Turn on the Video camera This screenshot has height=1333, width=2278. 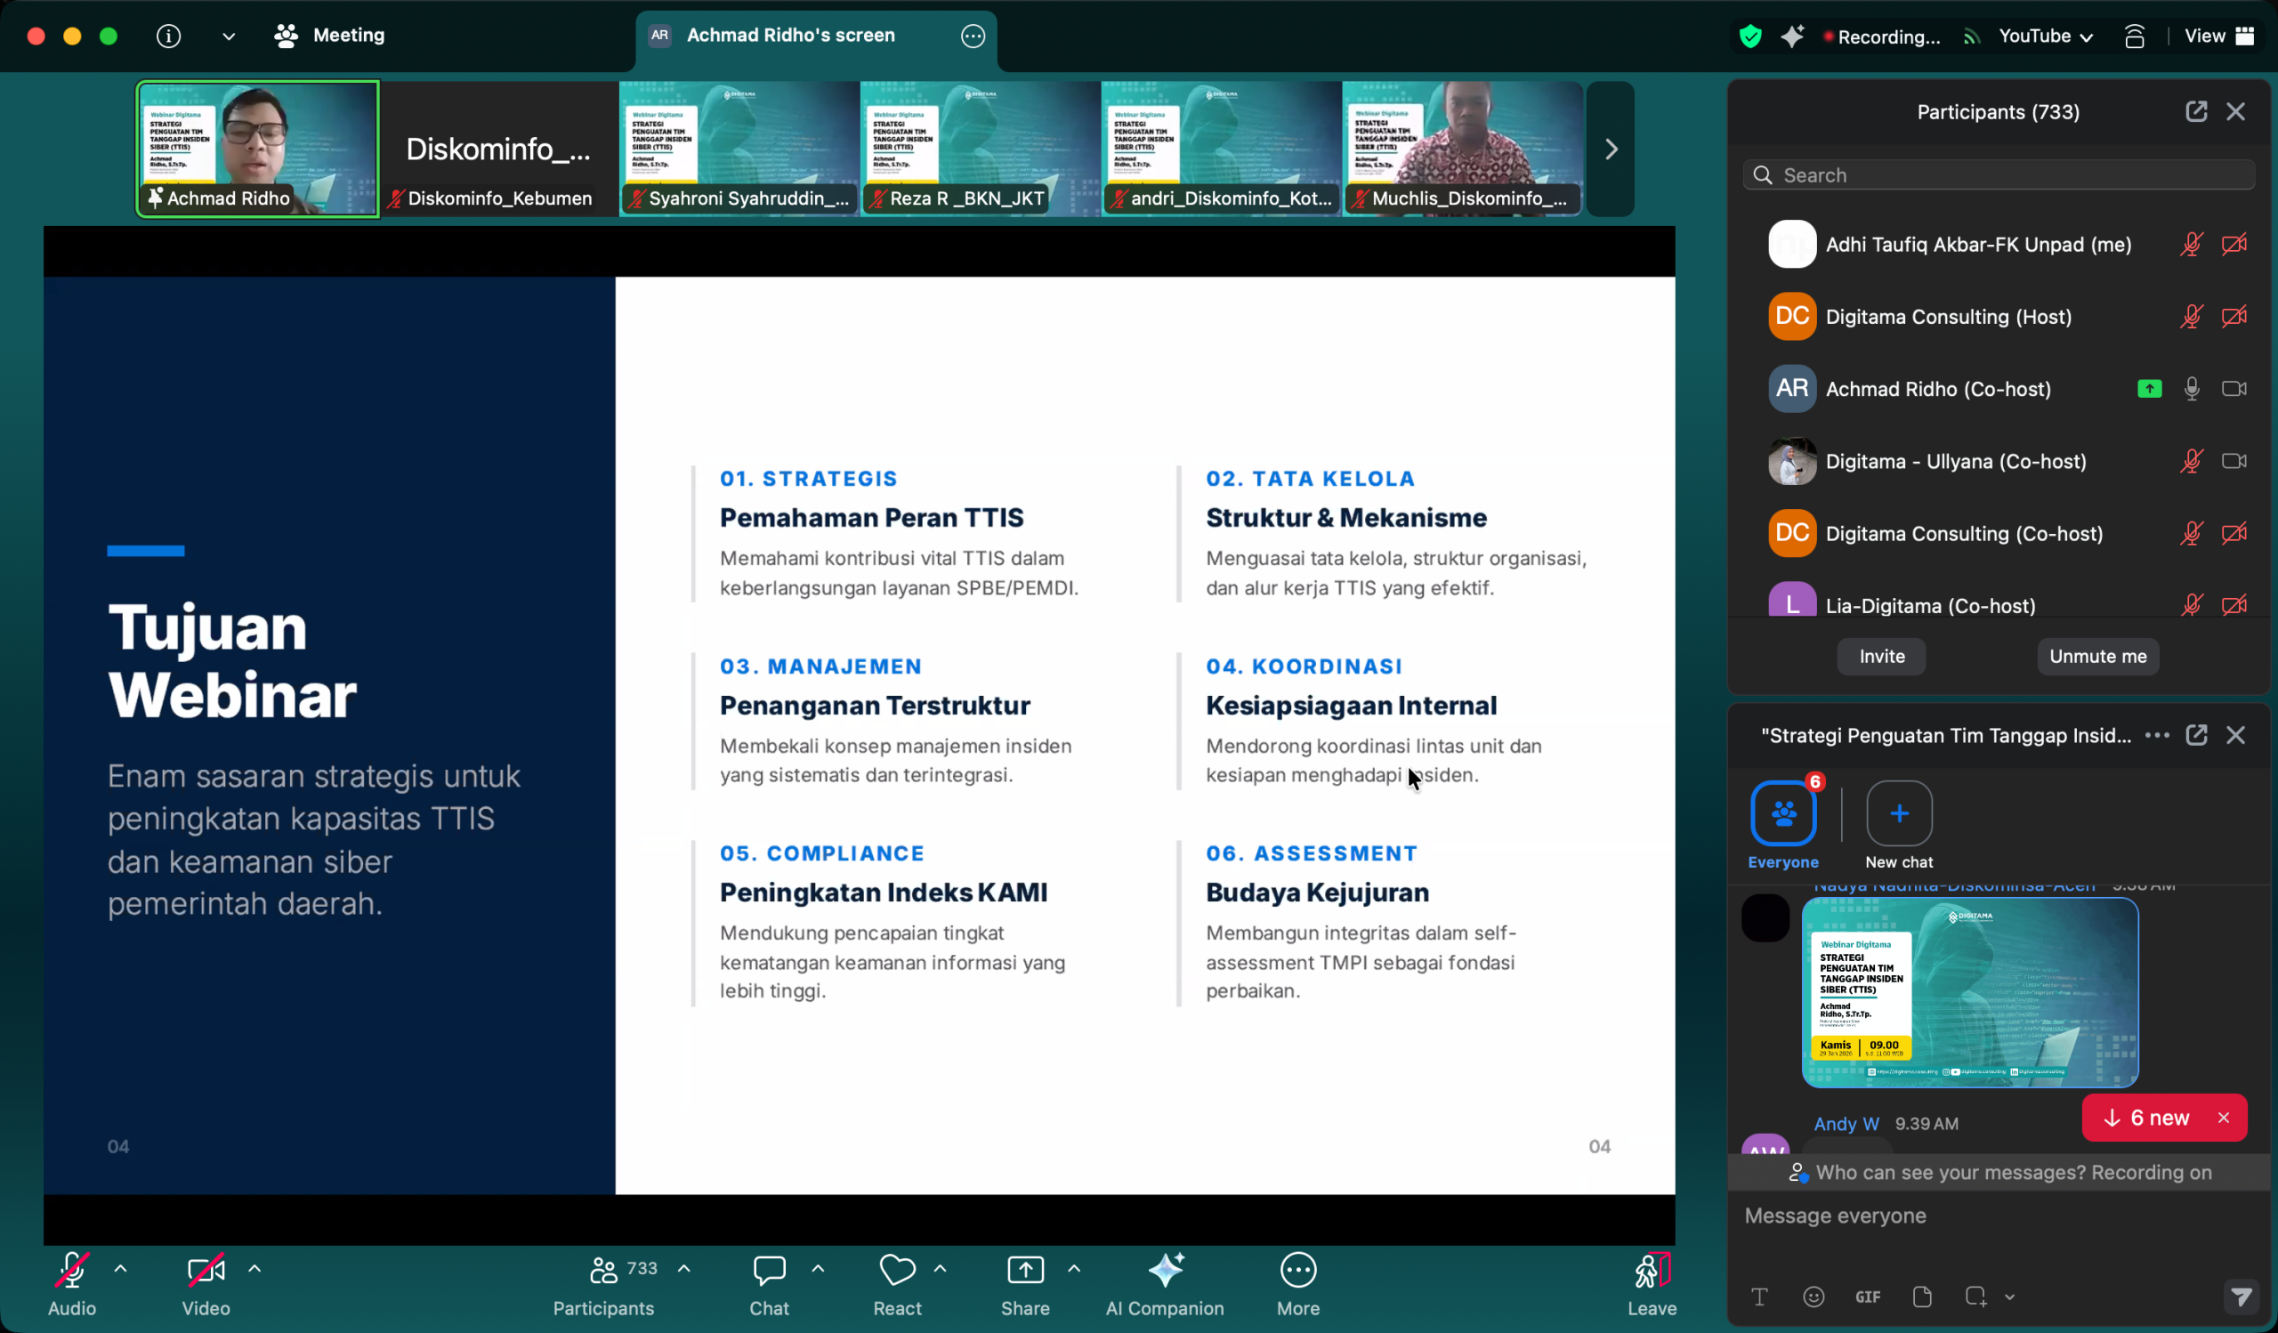[206, 1271]
